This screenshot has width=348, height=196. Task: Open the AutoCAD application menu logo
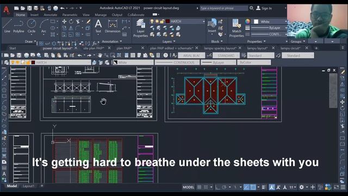pos(6,10)
